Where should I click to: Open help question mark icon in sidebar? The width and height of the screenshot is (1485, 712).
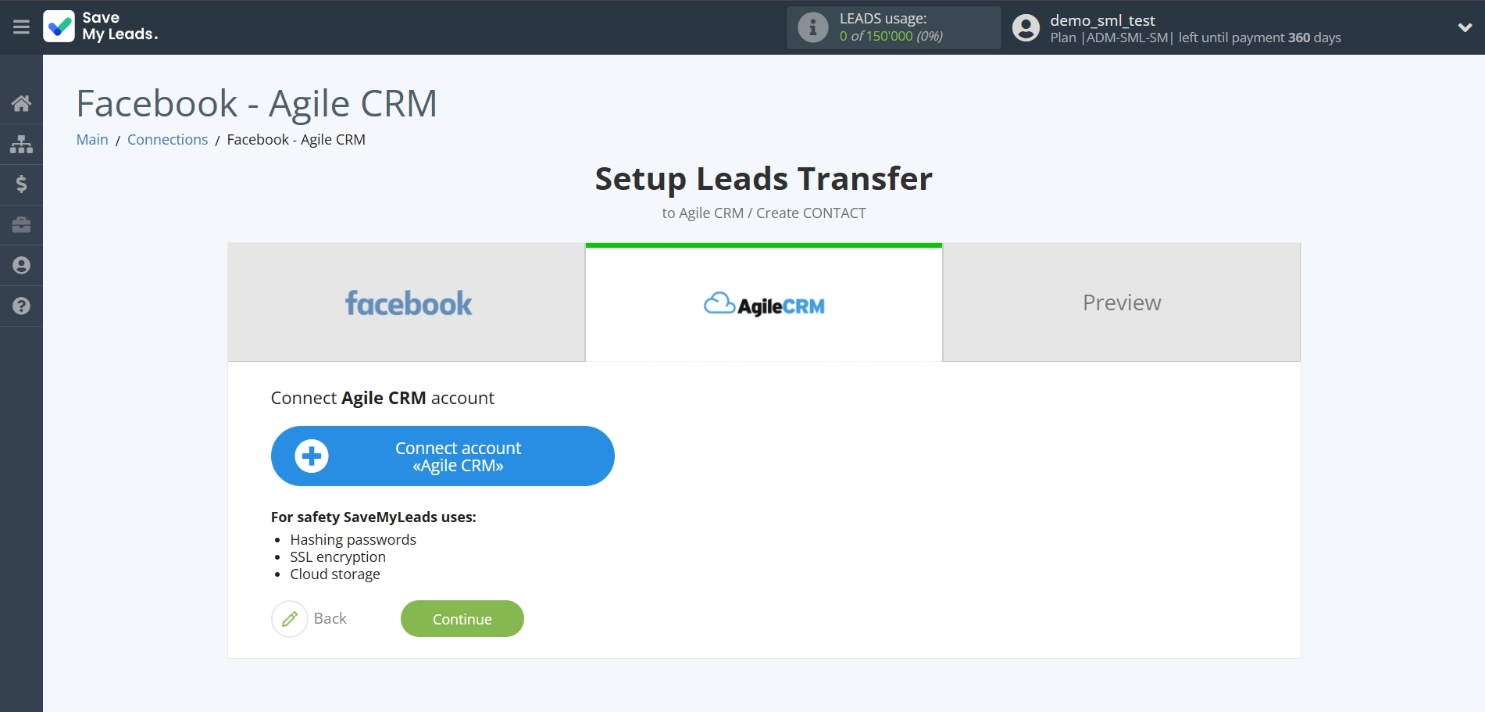point(21,306)
